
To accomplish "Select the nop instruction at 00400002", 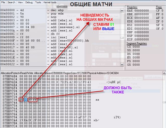I will click(60, 17).
